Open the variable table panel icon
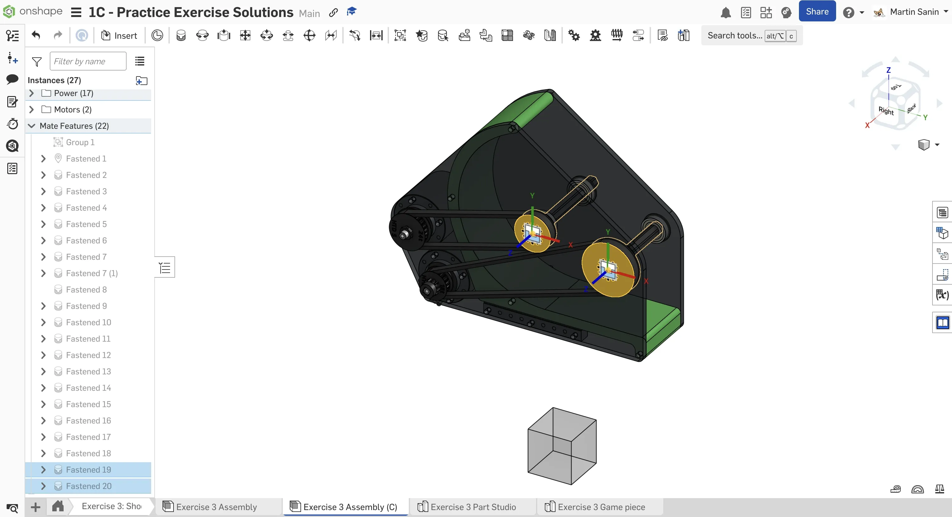Viewport: 952px width, 517px height. pyautogui.click(x=942, y=295)
